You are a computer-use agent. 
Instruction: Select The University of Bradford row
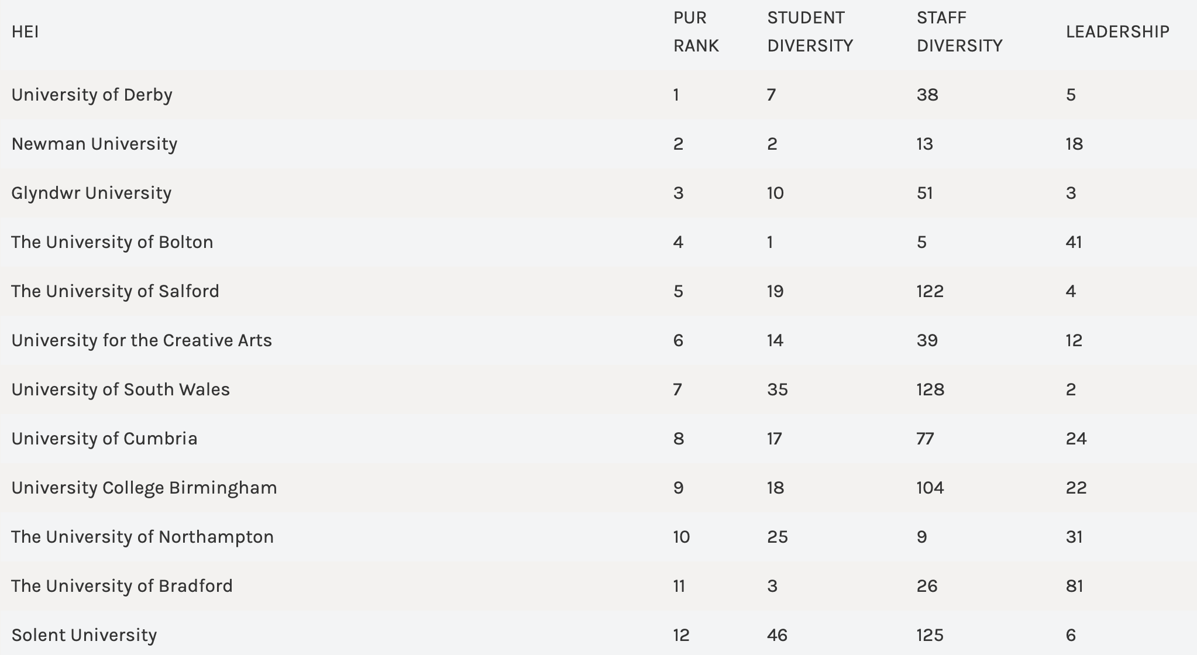point(122,586)
